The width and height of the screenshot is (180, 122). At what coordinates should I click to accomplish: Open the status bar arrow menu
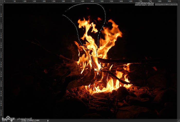(x=48, y=121)
